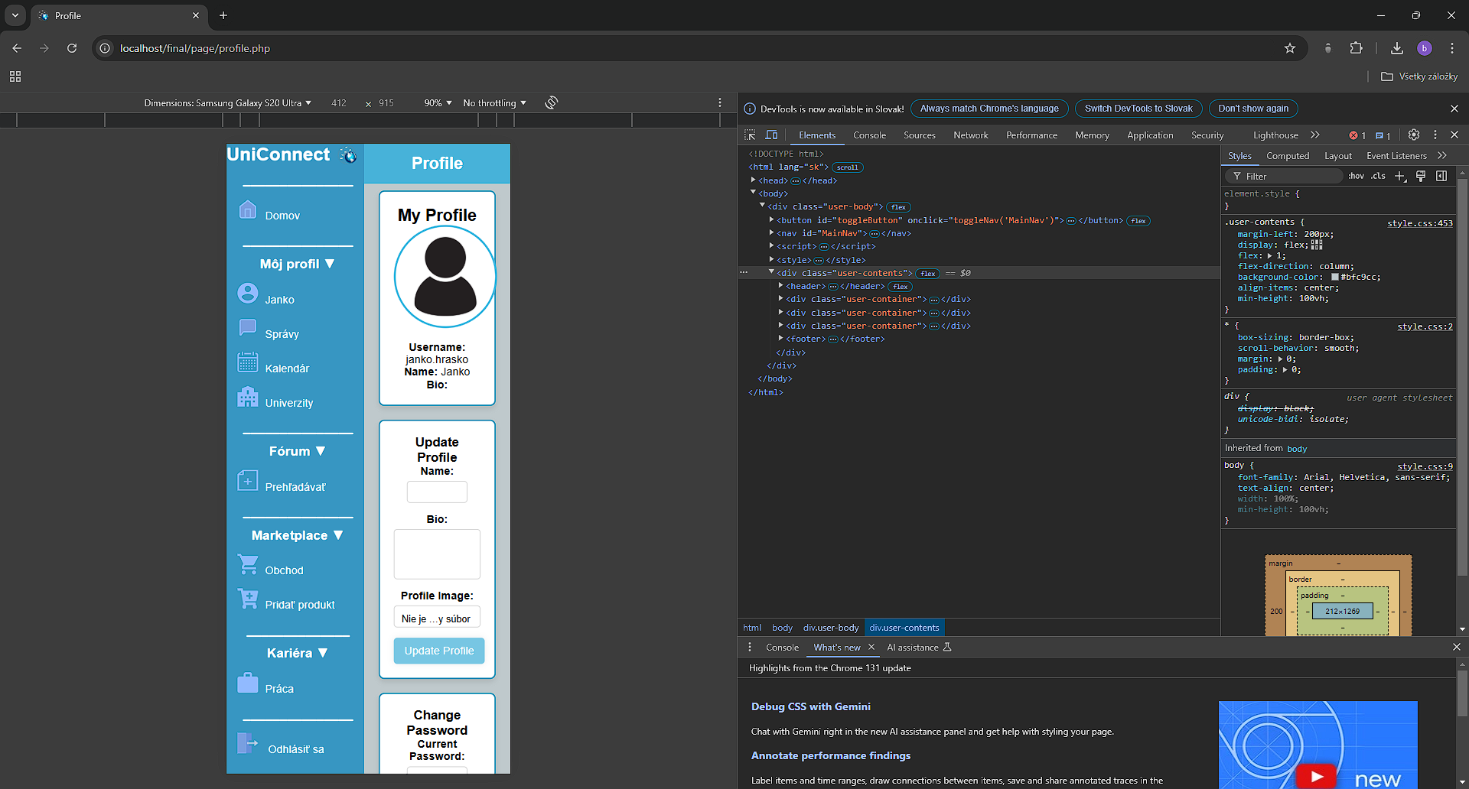Switch to the Network tab
Image resolution: width=1469 pixels, height=789 pixels.
click(971, 135)
